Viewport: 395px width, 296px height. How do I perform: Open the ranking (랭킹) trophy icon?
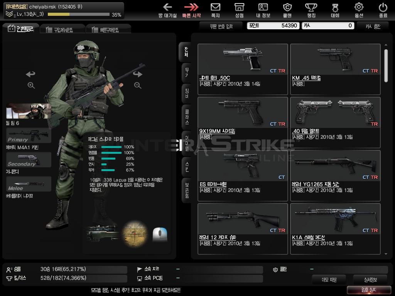[311, 7]
